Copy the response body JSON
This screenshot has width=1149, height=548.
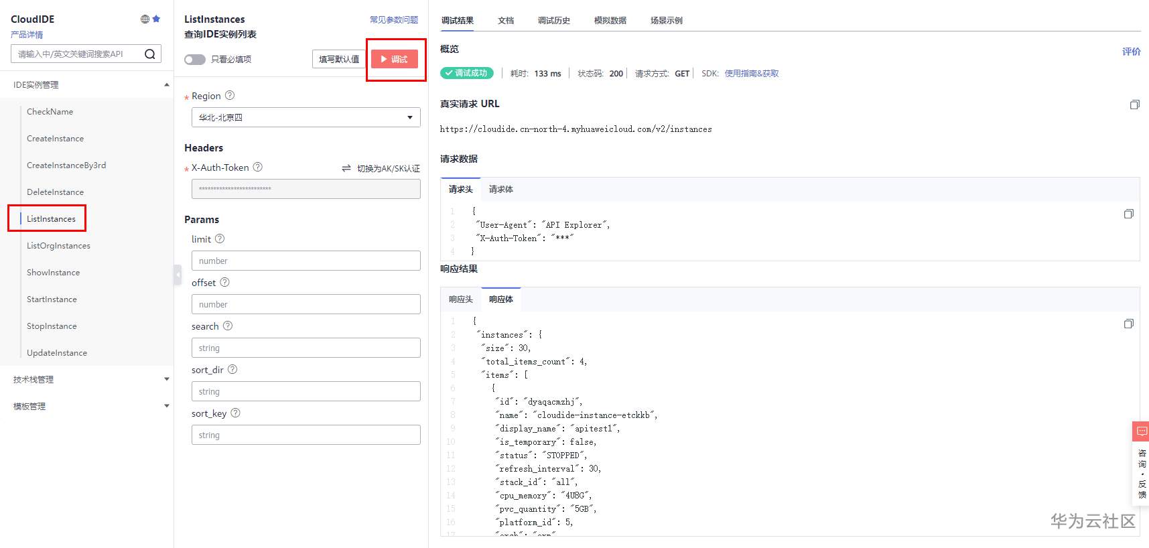click(1128, 324)
